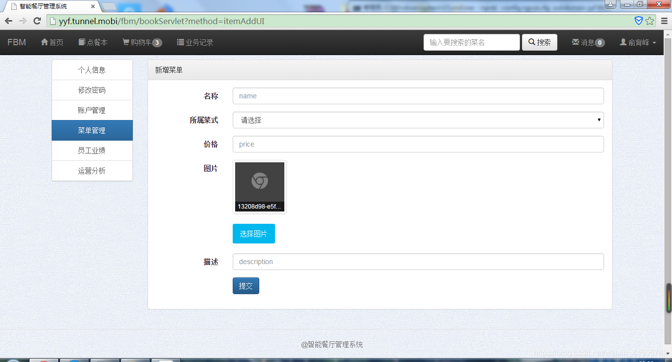The image size is (672, 362).
Task: Open the 所属菜式 请选择 dropdown
Action: pyautogui.click(x=418, y=120)
